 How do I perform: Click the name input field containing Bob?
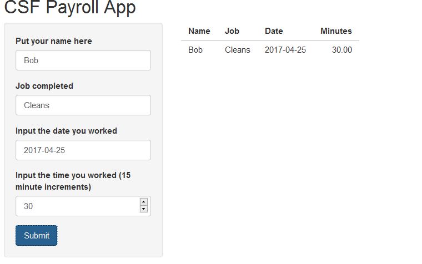click(x=83, y=60)
